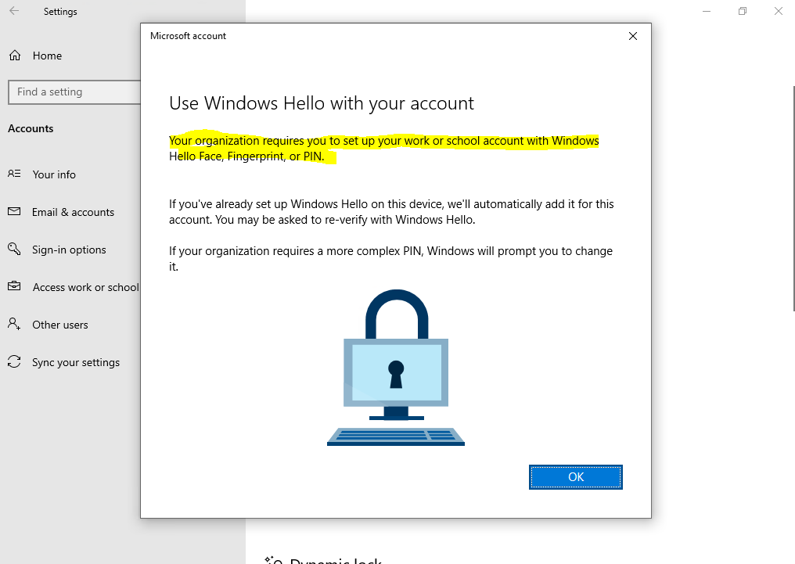This screenshot has height=564, width=795.
Task: Focus the Find a setting field
Action: (74, 92)
